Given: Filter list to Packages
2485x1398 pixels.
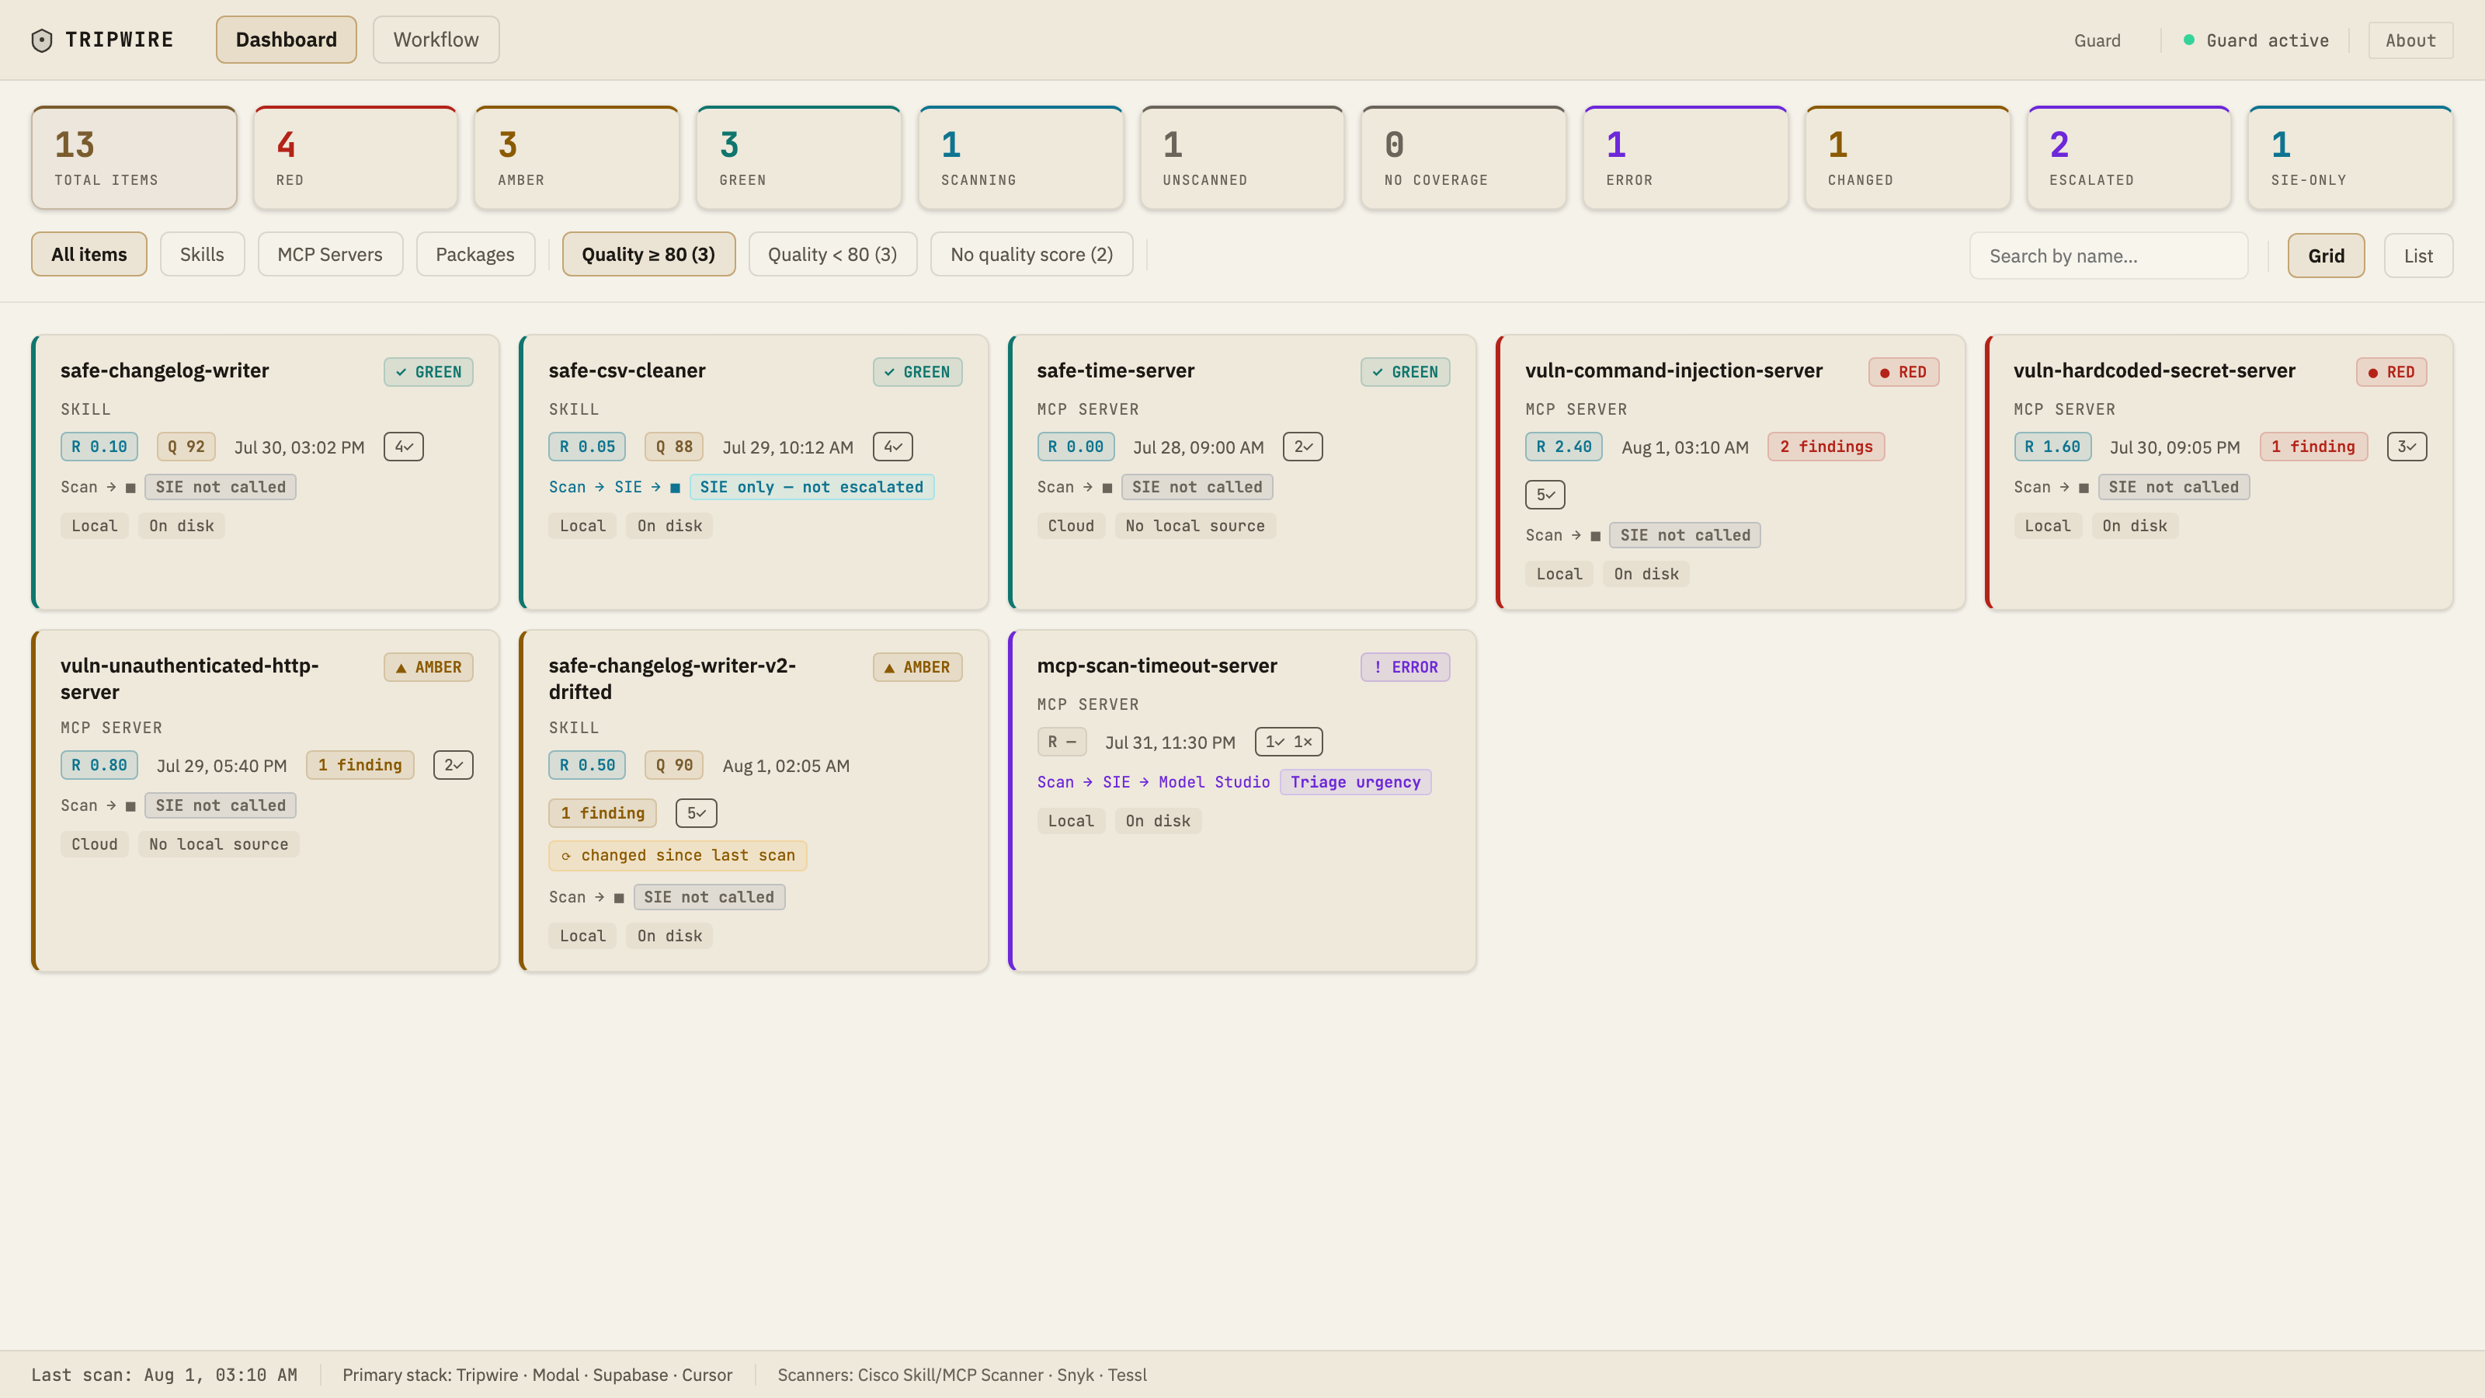Looking at the screenshot, I should (474, 254).
